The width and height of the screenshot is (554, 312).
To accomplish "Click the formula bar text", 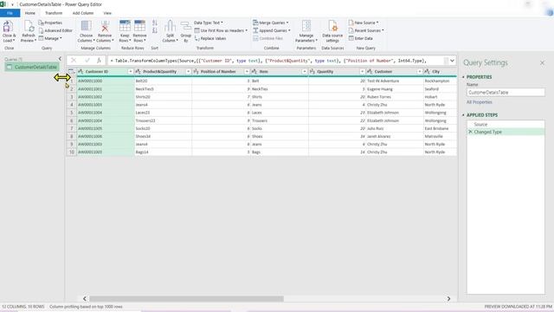I will 270,61.
